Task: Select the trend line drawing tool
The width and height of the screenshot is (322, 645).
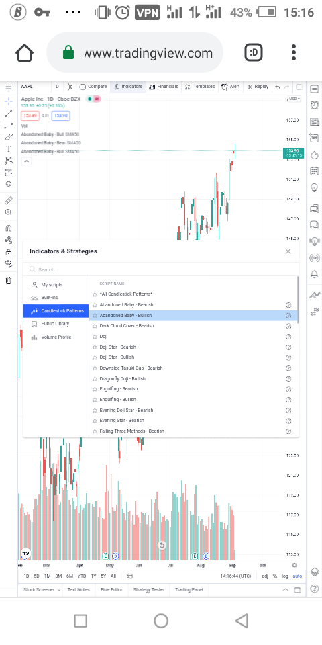Action: tap(8, 113)
